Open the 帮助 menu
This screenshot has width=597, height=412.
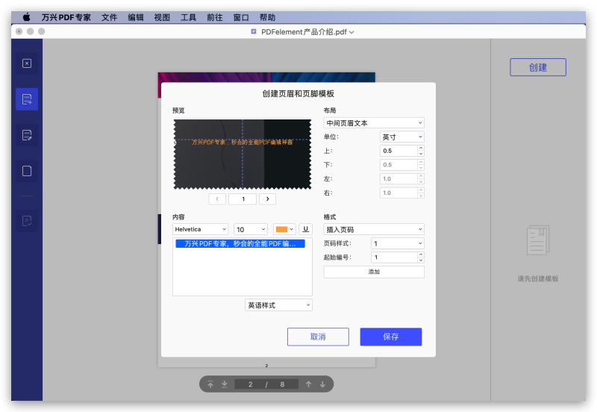(x=267, y=17)
